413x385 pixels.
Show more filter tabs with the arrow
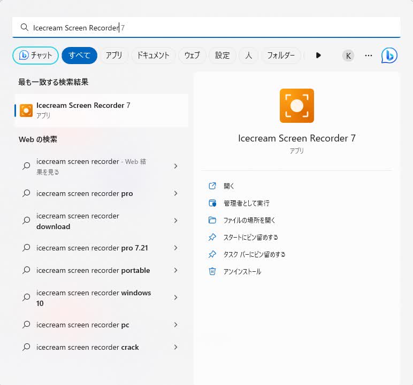[x=318, y=55]
